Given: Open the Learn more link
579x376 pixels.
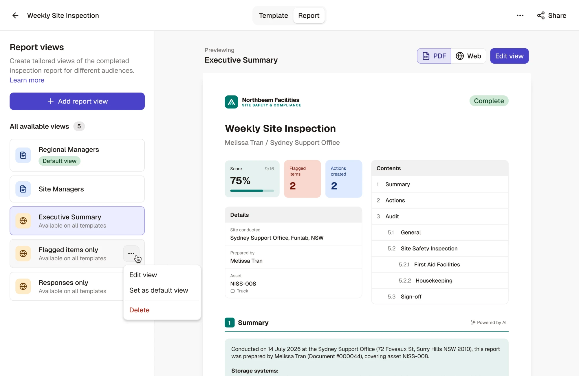Looking at the screenshot, I should pos(27,80).
